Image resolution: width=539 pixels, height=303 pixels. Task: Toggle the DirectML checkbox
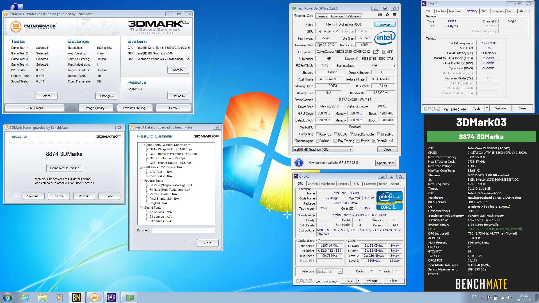click(x=378, y=134)
